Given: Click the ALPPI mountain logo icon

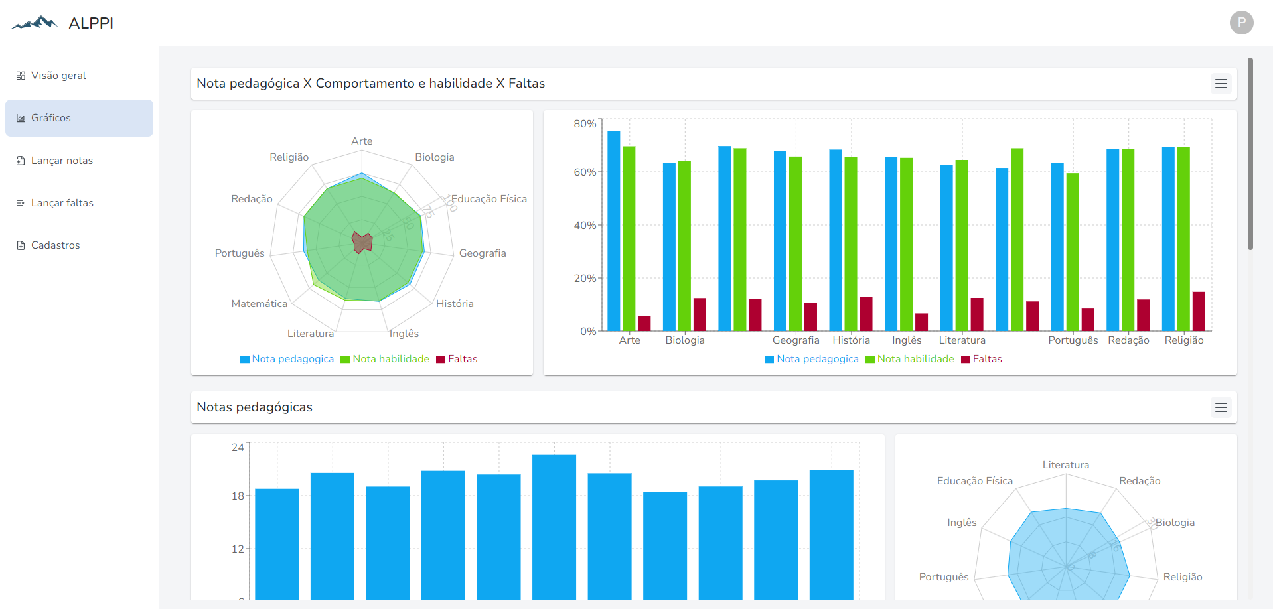Looking at the screenshot, I should (x=35, y=23).
